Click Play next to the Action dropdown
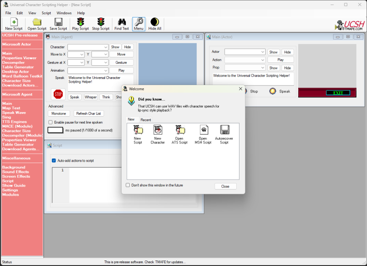The width and height of the screenshot is (367, 266). pos(280,60)
